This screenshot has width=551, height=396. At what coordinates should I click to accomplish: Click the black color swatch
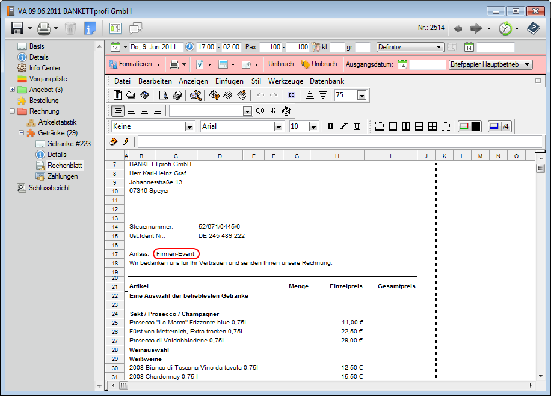point(475,126)
